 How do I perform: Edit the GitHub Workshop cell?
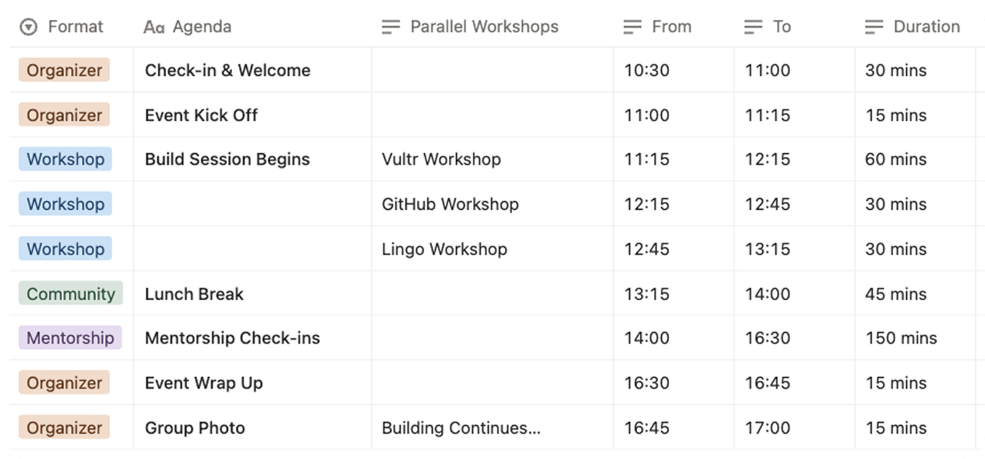[450, 204]
